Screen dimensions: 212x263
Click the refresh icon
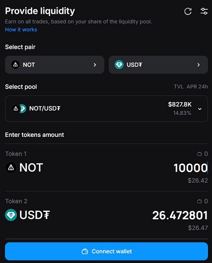pos(188,11)
